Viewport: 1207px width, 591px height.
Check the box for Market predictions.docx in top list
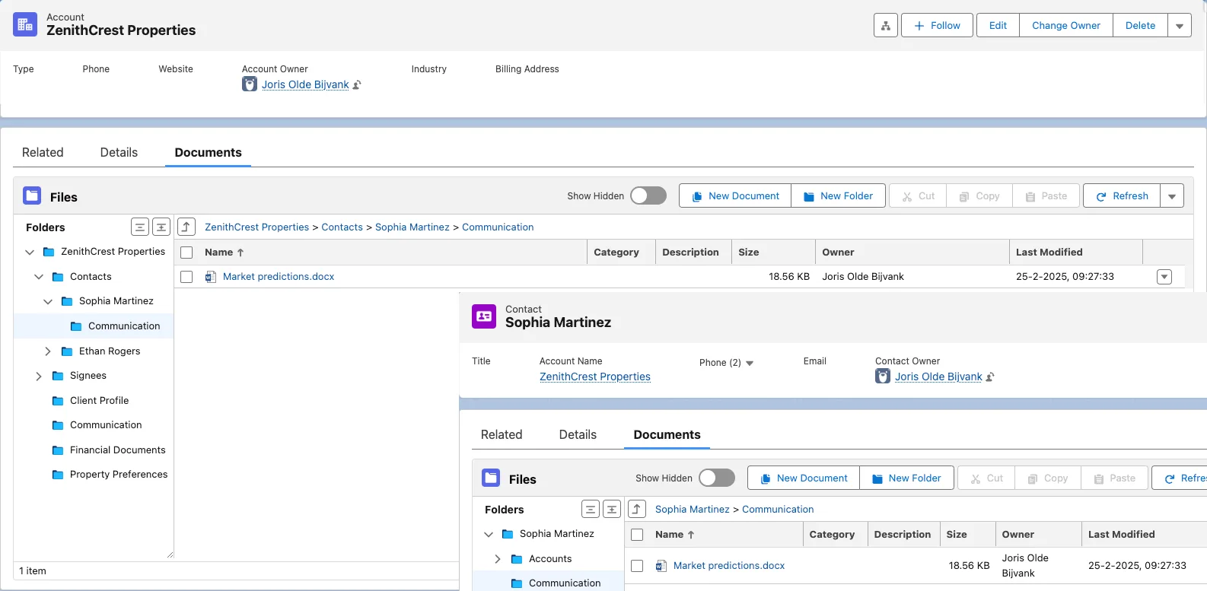pyautogui.click(x=186, y=277)
